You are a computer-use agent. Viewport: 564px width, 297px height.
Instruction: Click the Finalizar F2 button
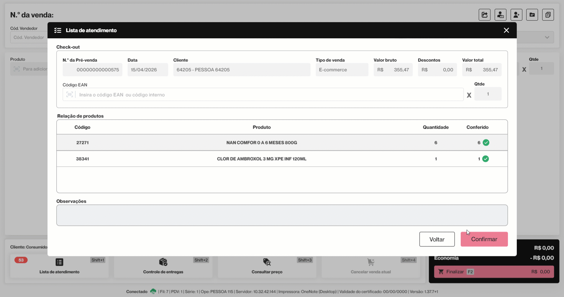pyautogui.click(x=494, y=272)
